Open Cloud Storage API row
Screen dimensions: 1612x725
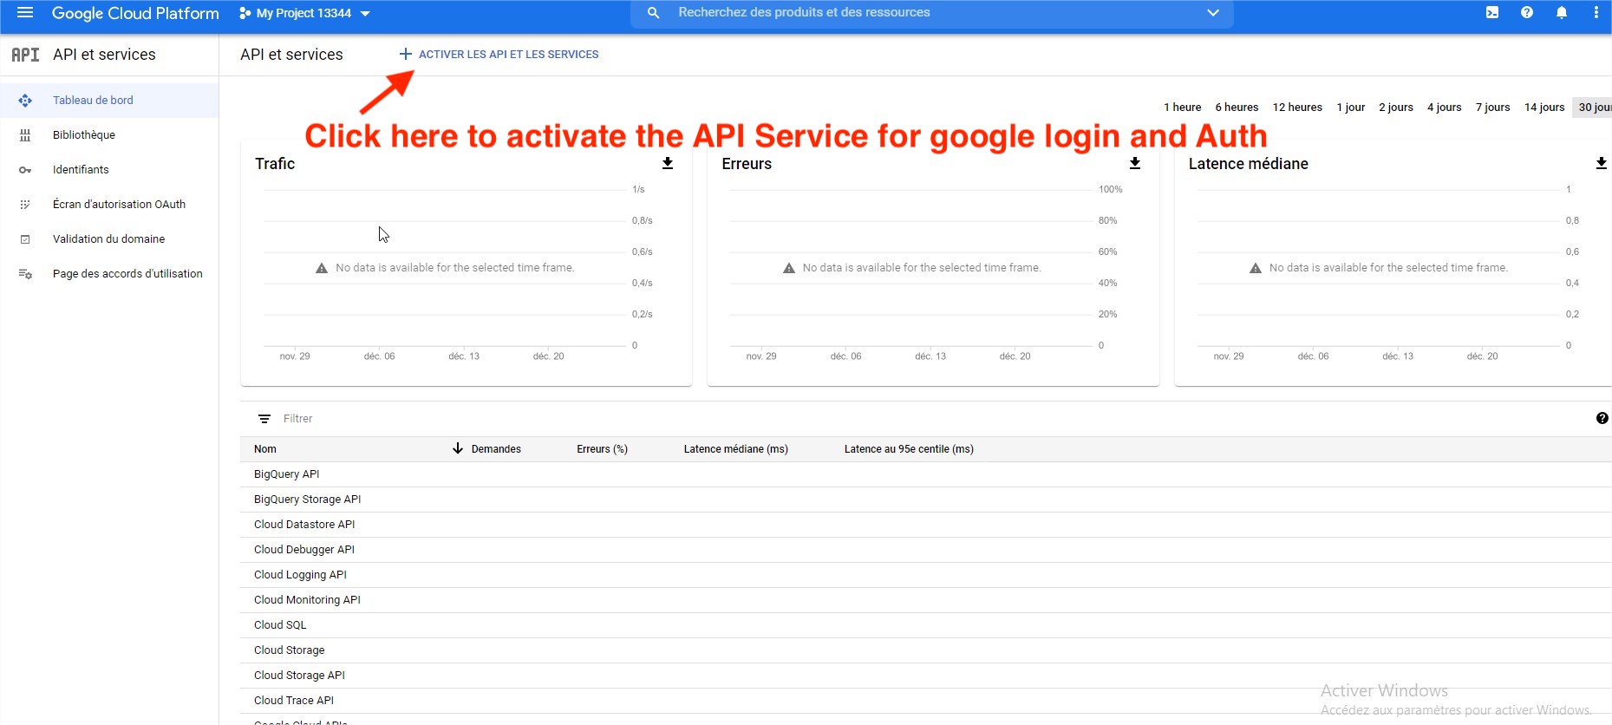pos(926,676)
